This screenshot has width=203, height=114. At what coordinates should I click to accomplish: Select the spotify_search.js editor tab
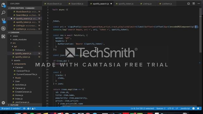click(101, 4)
